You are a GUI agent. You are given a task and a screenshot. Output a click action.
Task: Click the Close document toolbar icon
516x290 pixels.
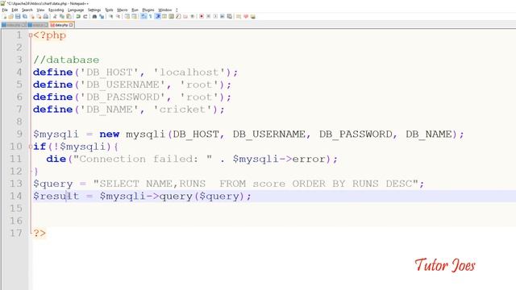(x=32, y=16)
